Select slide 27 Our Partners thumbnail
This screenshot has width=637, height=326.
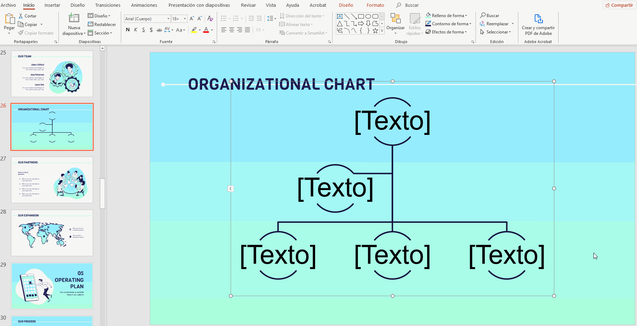pyautogui.click(x=52, y=180)
